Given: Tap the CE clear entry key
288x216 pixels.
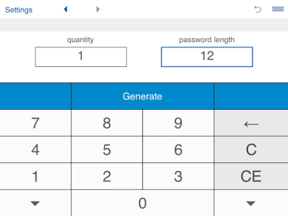Looking at the screenshot, I should [x=251, y=177].
